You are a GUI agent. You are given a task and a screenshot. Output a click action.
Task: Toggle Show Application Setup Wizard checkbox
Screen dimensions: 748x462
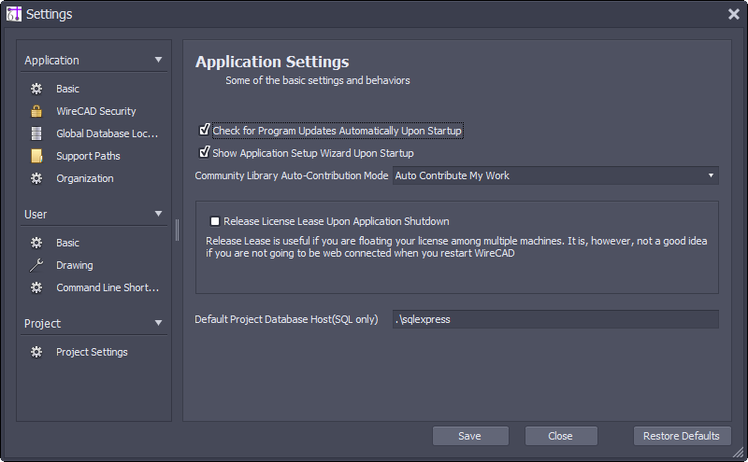tap(204, 152)
